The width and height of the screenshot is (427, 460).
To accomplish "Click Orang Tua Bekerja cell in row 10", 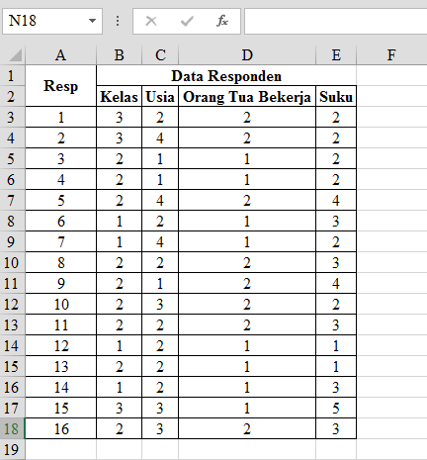I will 247,262.
